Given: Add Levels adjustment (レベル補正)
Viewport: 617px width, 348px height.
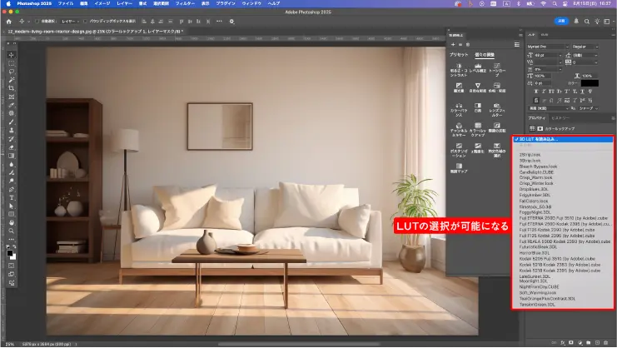Looking at the screenshot, I should point(478,68).
